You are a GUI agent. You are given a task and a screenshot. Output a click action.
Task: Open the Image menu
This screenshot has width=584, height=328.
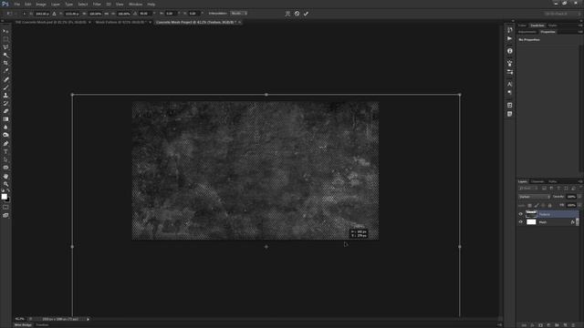pyautogui.click(x=40, y=4)
